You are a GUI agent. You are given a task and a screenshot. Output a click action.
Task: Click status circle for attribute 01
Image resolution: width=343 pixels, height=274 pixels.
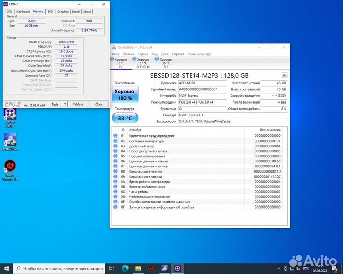(115, 135)
